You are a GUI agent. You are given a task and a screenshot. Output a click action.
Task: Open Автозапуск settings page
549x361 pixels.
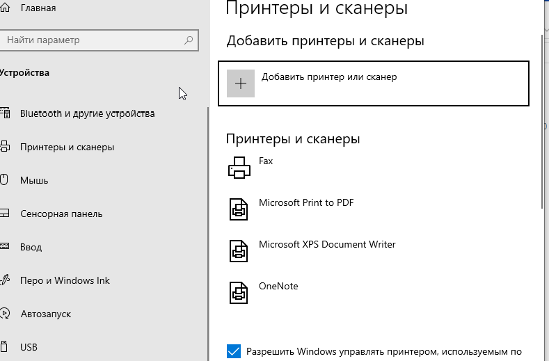click(x=45, y=314)
